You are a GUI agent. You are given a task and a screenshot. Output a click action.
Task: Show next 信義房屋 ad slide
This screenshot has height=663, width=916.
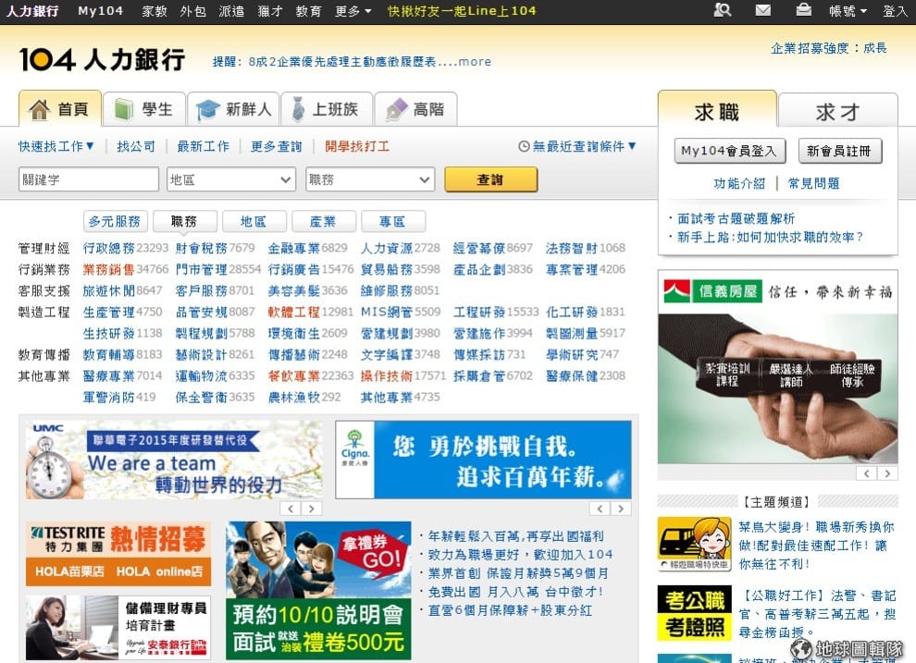(888, 473)
